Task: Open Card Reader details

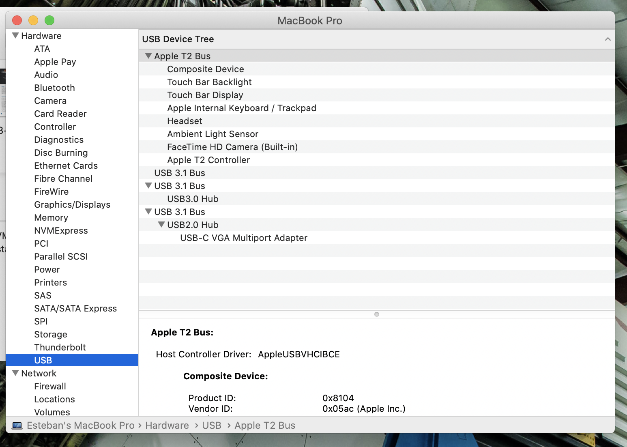Action: click(60, 114)
